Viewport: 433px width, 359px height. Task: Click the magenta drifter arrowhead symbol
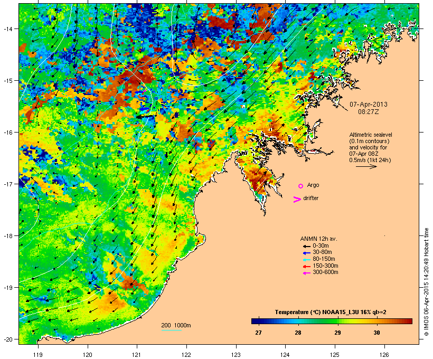click(297, 200)
